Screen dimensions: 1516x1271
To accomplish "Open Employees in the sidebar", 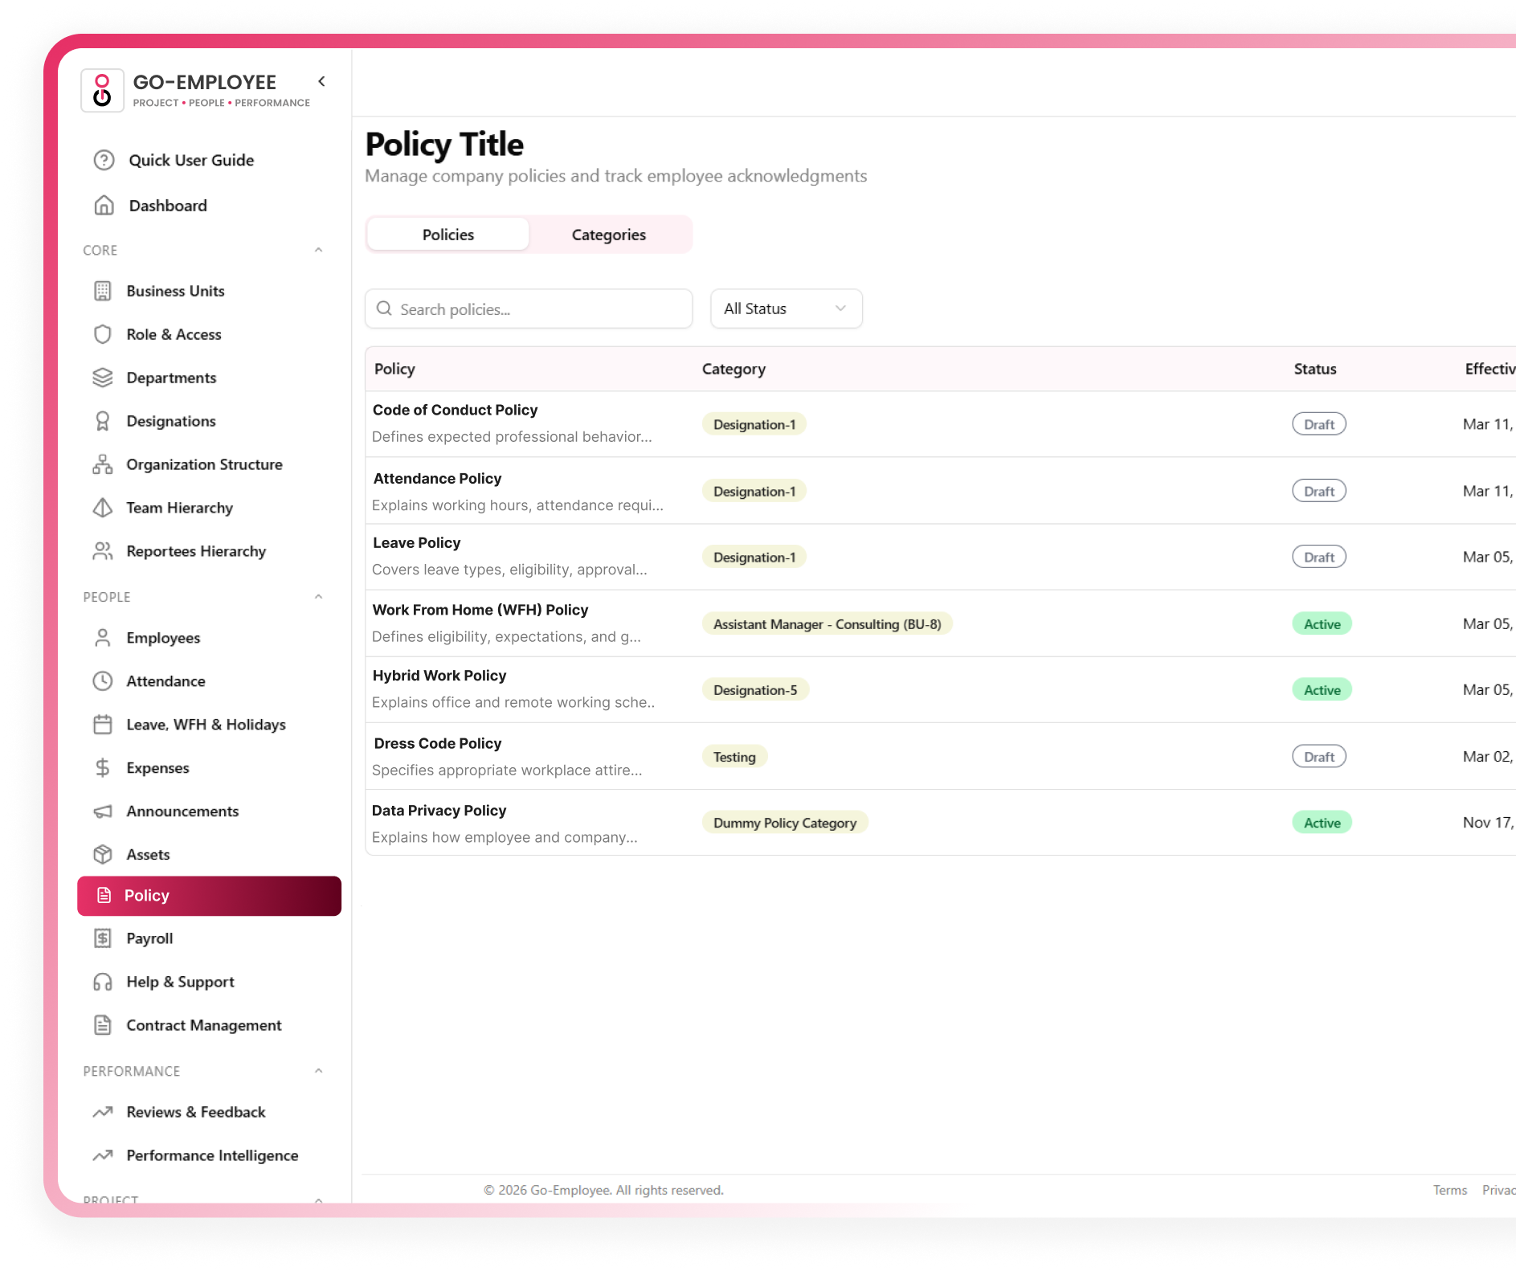I will (x=163, y=638).
